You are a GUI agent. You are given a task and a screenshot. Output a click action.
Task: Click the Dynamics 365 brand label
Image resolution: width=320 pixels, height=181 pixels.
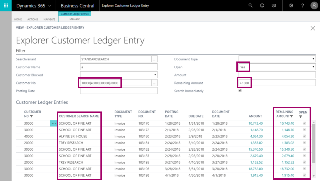(x=31, y=6)
